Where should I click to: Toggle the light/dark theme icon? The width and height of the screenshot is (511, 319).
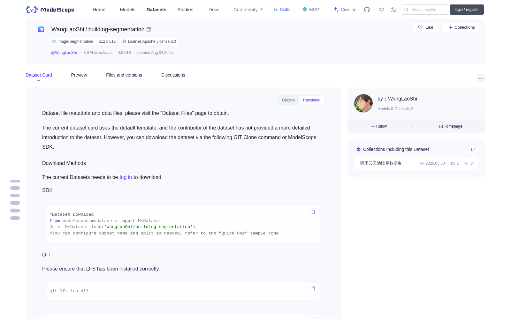coord(382,10)
